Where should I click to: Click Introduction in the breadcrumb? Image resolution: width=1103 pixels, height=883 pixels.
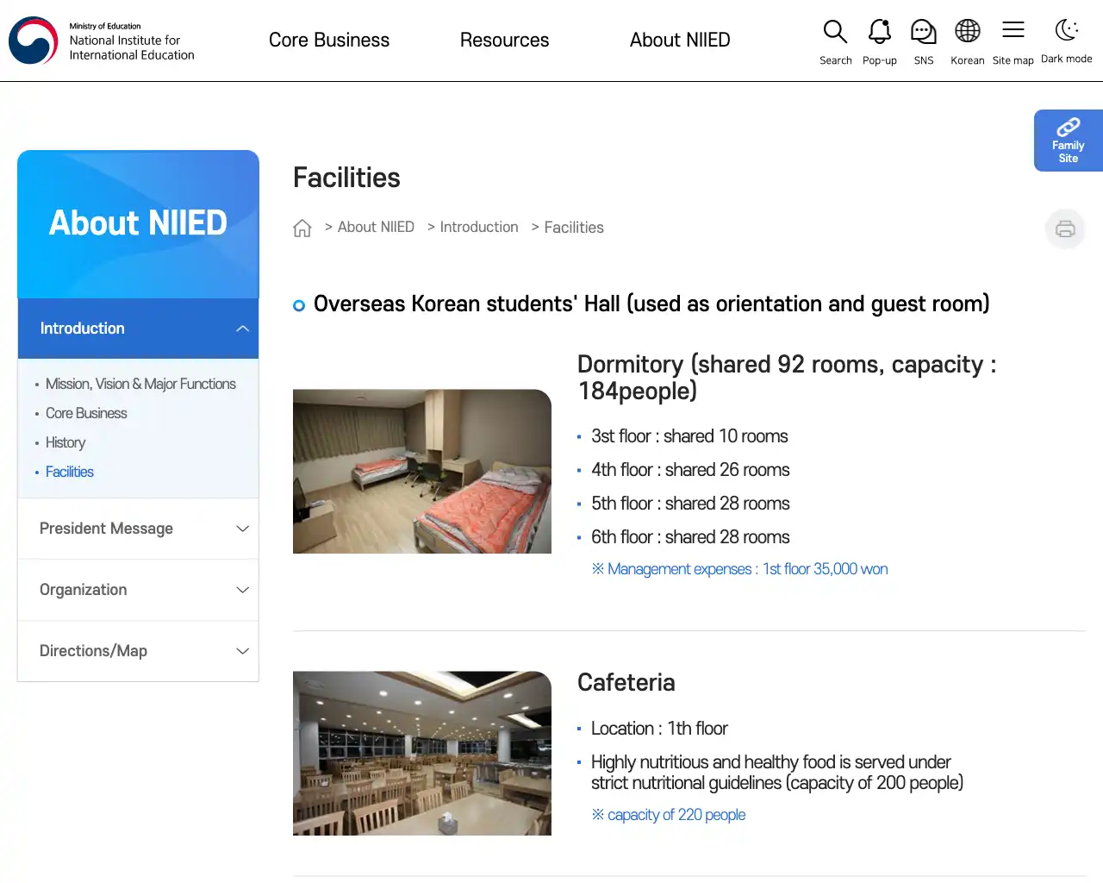coord(479,227)
